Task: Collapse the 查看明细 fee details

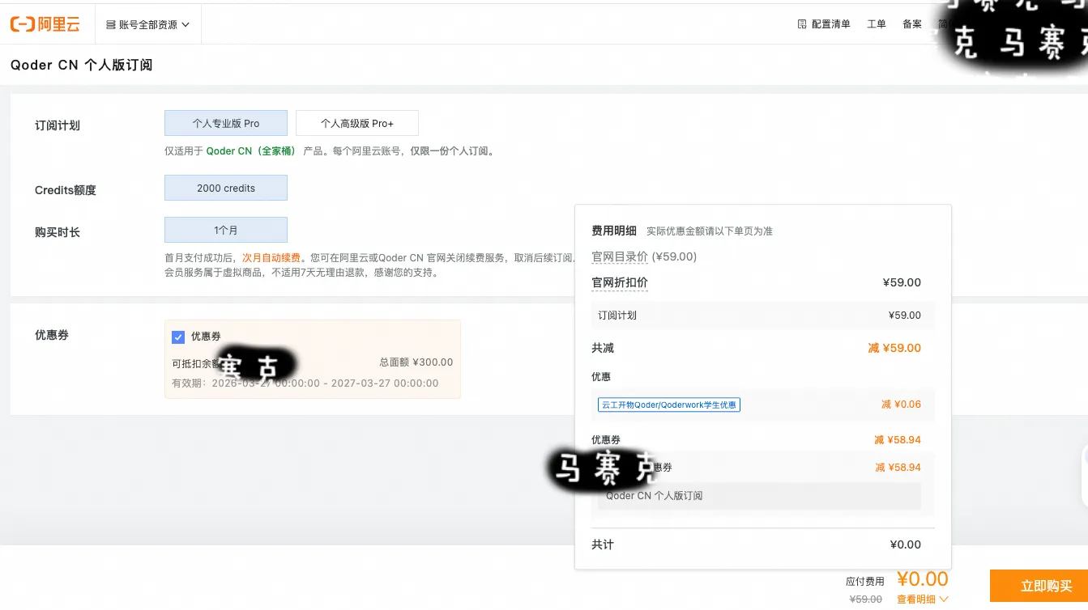Action: pyautogui.click(x=922, y=599)
